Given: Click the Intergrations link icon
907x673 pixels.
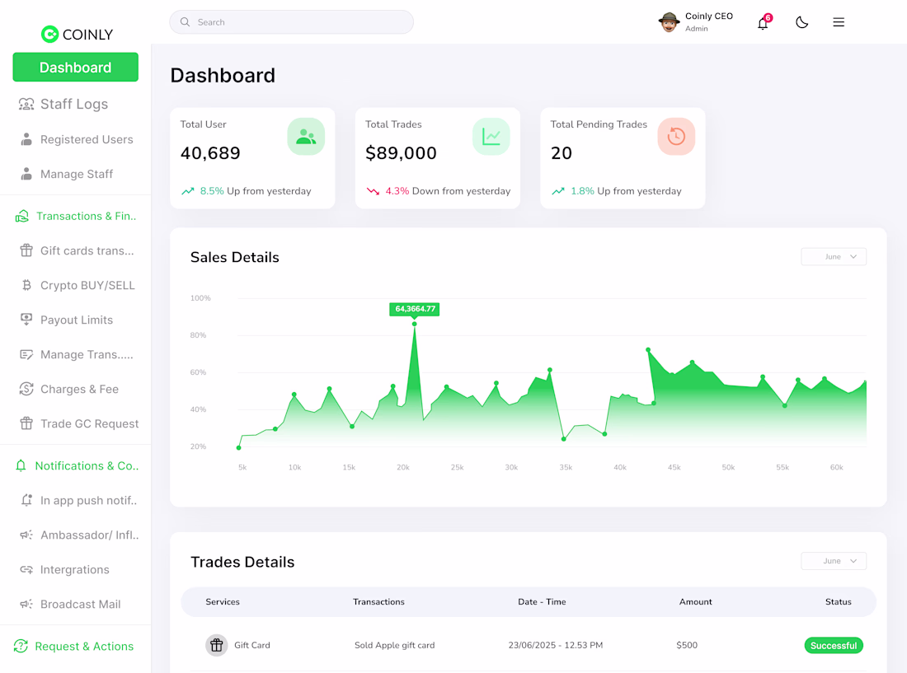Looking at the screenshot, I should tap(26, 569).
